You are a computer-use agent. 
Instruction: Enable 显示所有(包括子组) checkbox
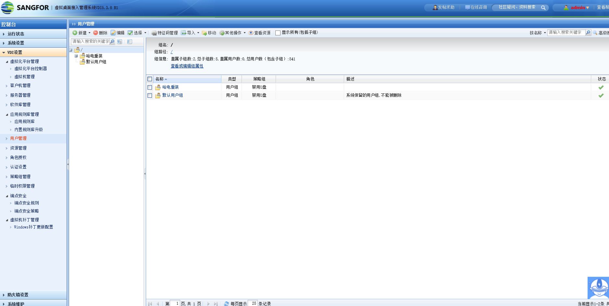(278, 33)
